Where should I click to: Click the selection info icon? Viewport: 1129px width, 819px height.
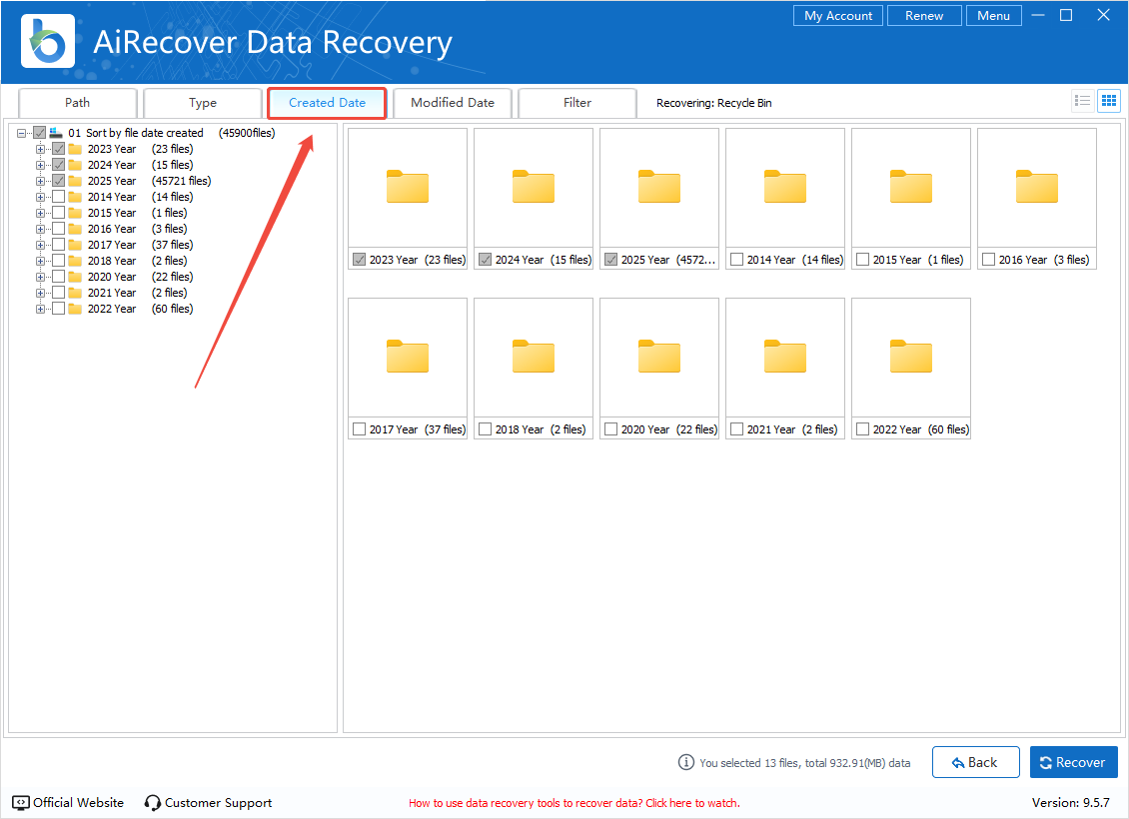tap(685, 762)
